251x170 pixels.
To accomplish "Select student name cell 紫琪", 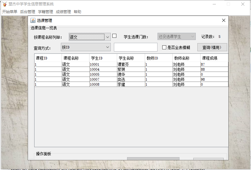I will click(131, 69).
